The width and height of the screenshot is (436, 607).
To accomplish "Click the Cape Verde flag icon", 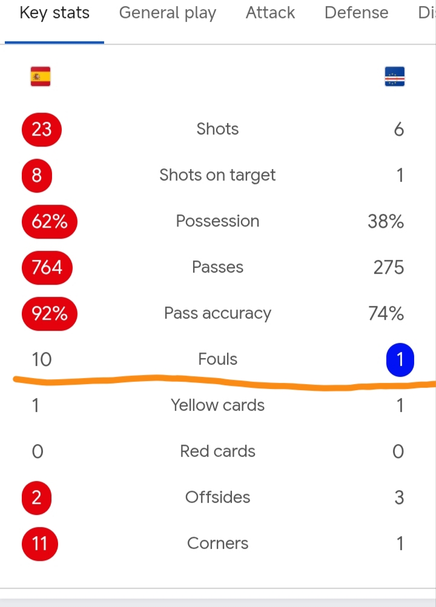I will point(395,76).
